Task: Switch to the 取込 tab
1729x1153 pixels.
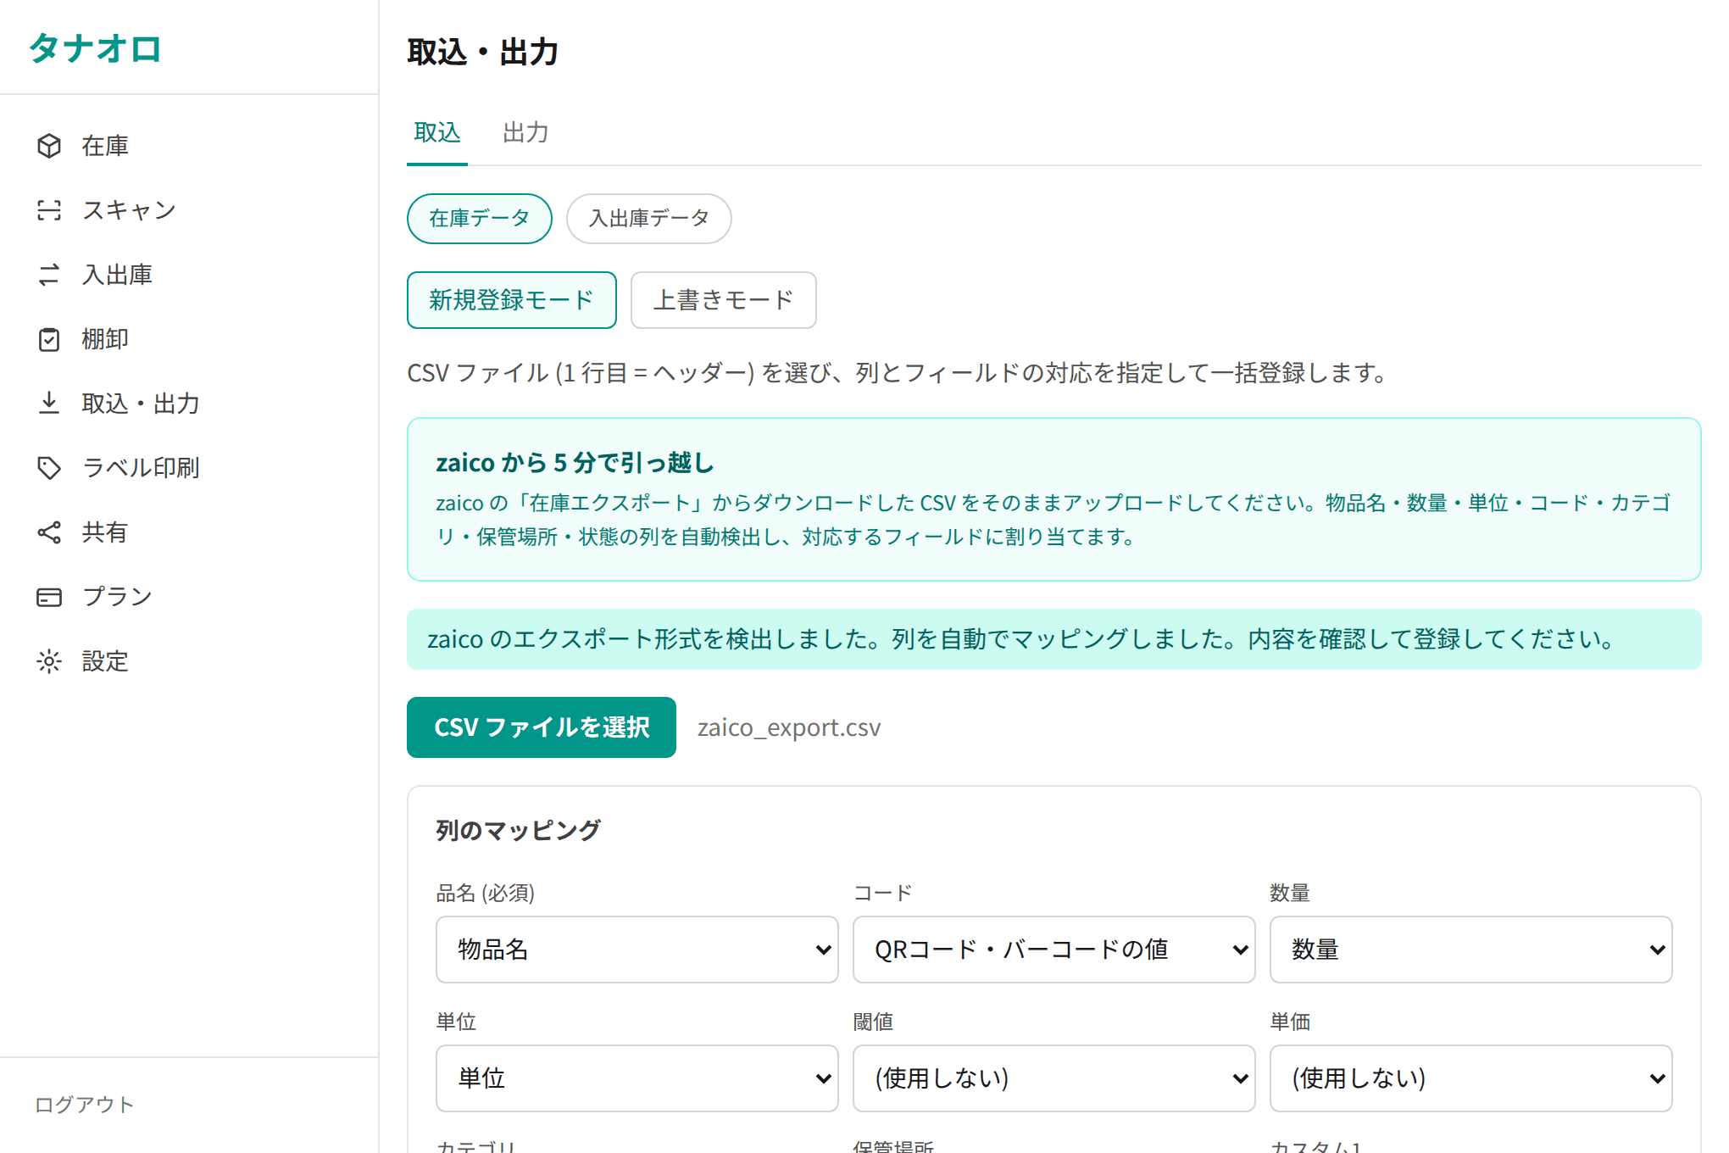Action: 437,133
